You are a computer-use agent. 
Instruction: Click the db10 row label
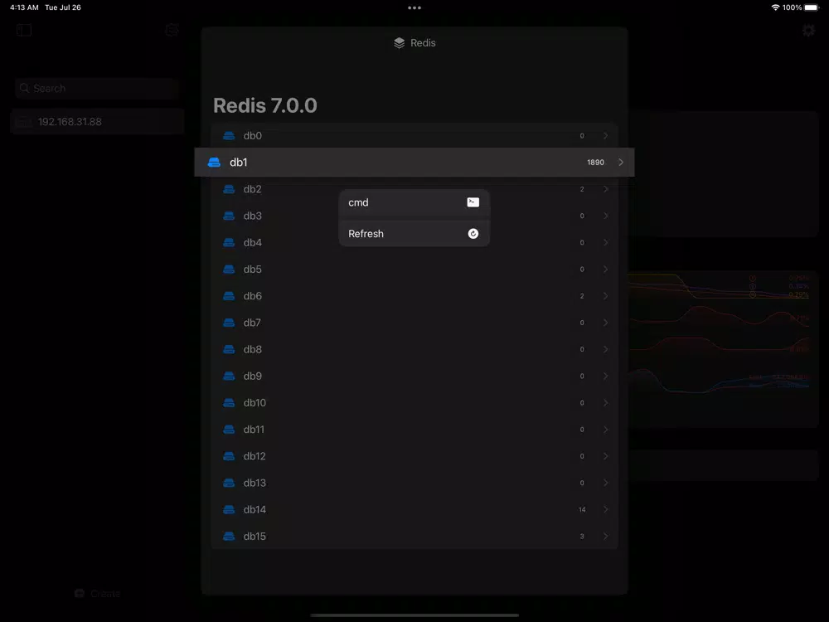click(255, 403)
